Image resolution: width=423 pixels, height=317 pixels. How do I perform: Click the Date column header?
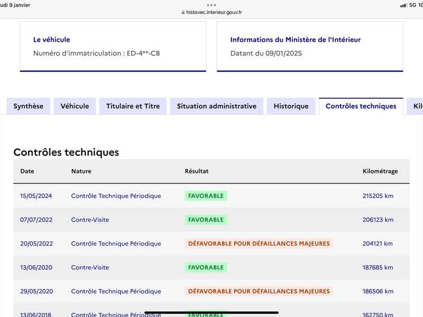(27, 171)
